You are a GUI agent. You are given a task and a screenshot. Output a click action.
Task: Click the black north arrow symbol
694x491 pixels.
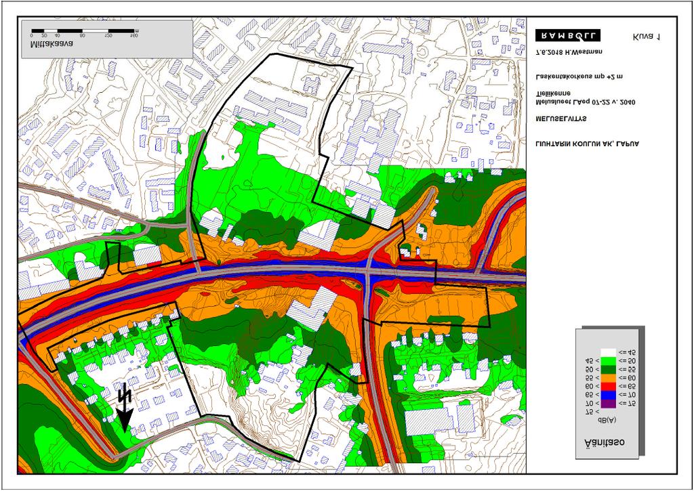pos(125,408)
